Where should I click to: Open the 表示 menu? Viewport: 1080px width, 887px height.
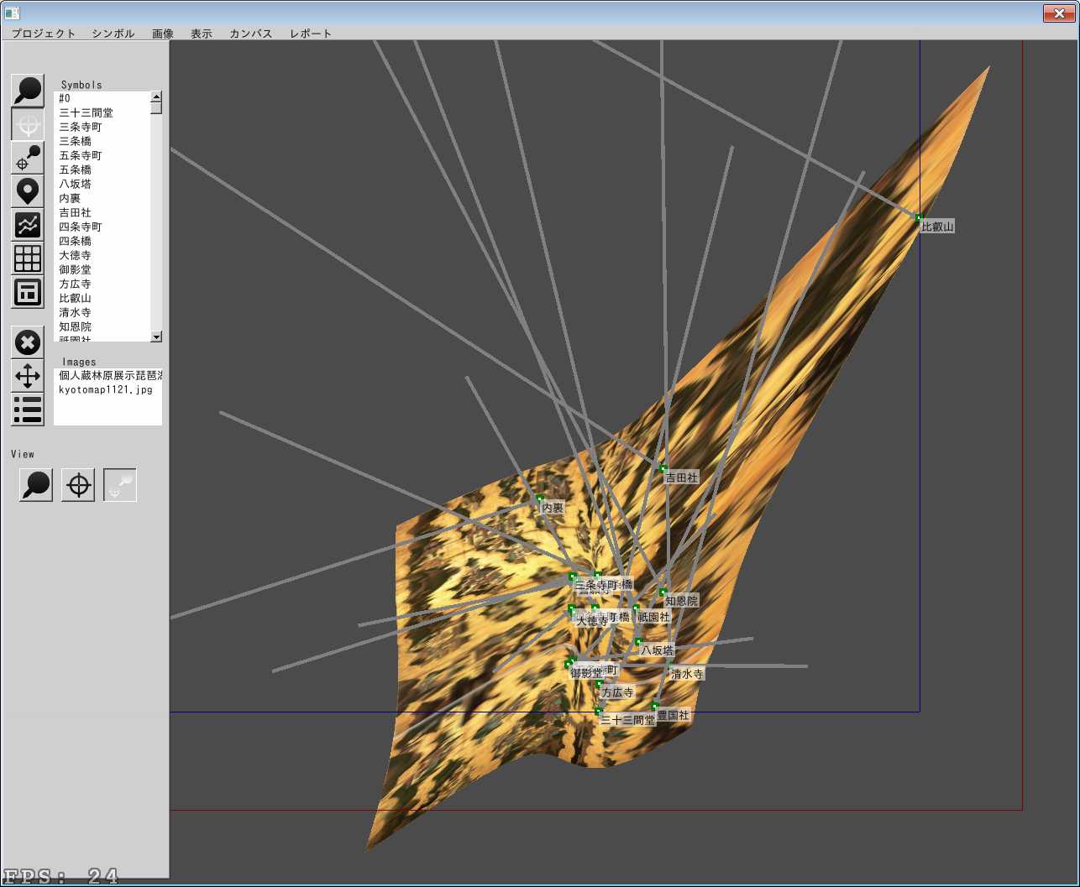202,34
